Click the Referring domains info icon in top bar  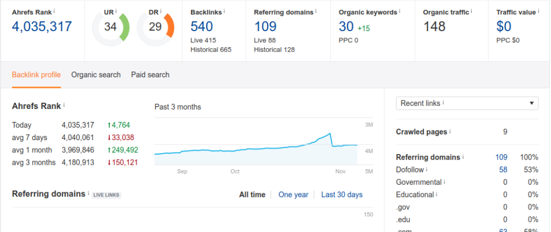click(x=315, y=11)
